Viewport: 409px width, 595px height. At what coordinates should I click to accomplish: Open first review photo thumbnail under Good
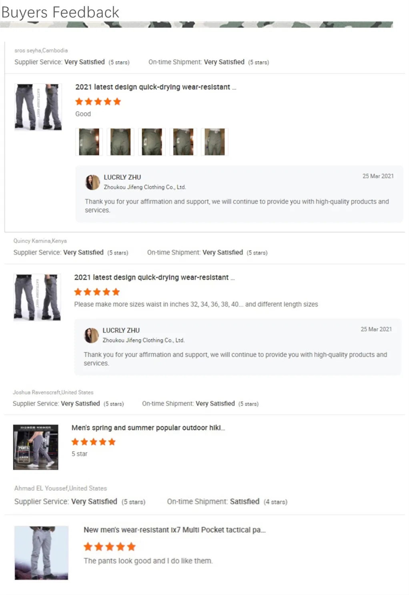[x=89, y=142]
